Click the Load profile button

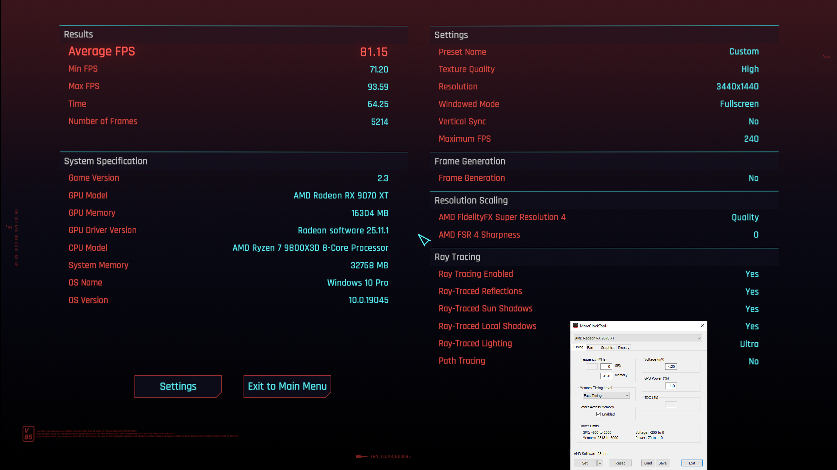pos(648,463)
